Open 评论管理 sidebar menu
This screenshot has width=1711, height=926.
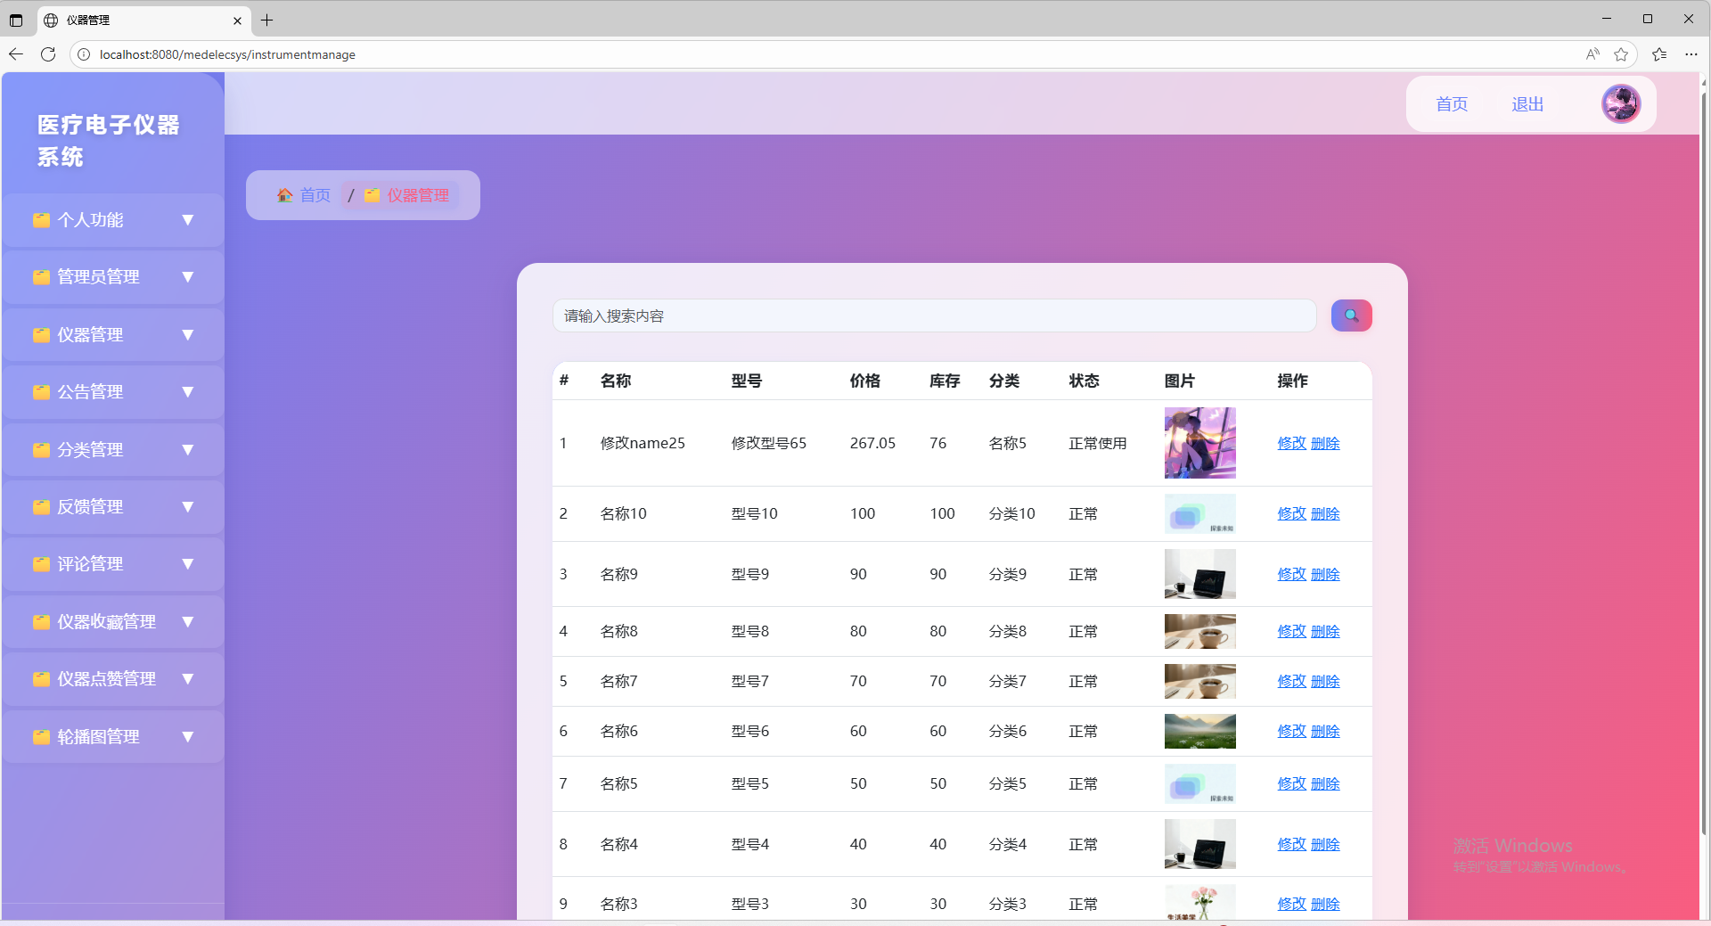(113, 564)
